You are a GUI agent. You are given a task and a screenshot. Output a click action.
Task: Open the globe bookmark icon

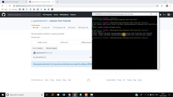(x=49, y=9)
